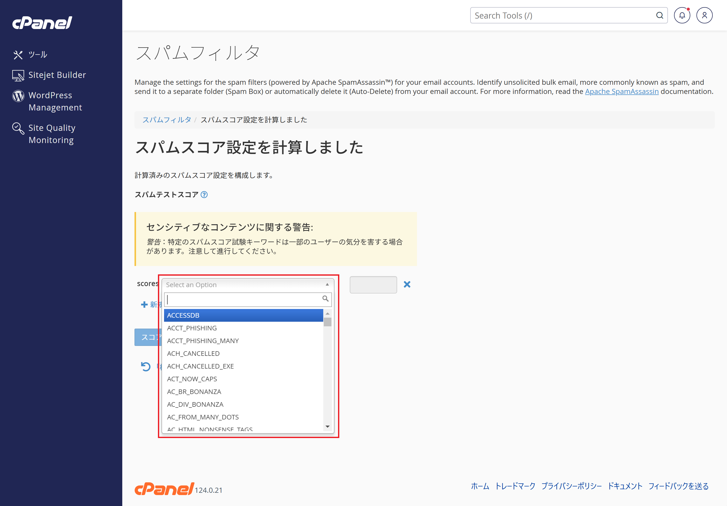Choose ACCT_PHISHING option

click(243, 328)
